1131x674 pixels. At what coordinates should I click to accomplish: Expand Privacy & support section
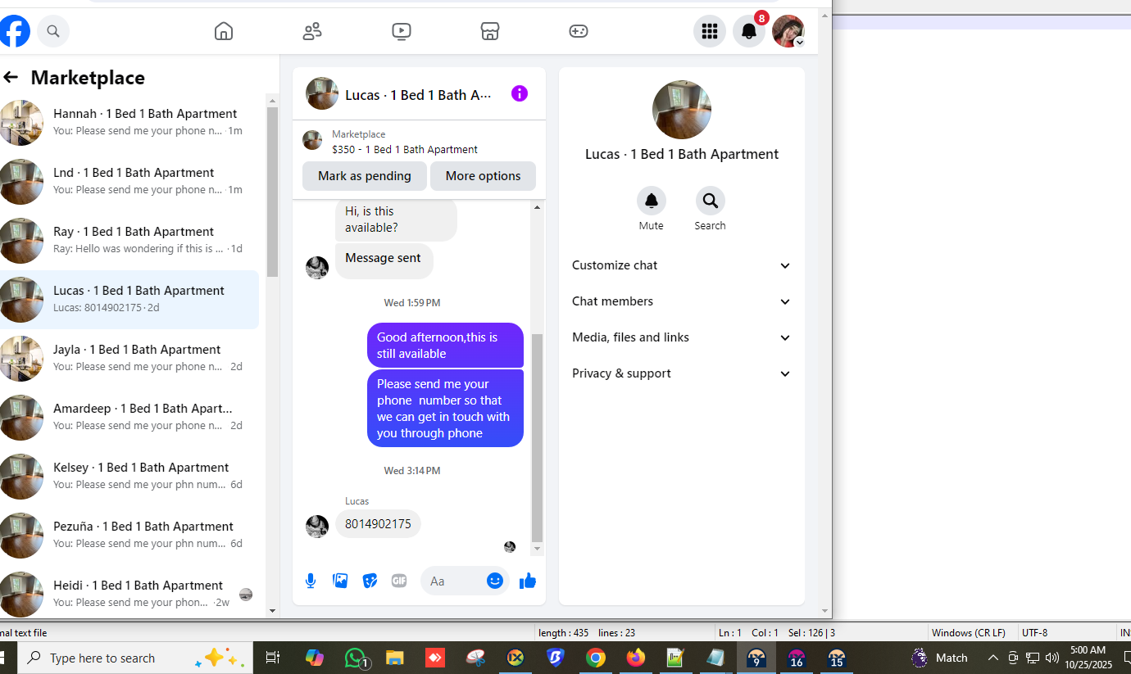[682, 373]
